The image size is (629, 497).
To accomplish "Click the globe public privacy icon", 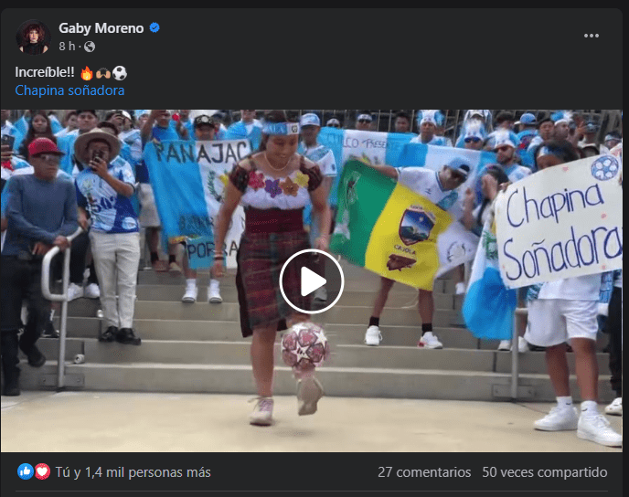I will [90, 47].
